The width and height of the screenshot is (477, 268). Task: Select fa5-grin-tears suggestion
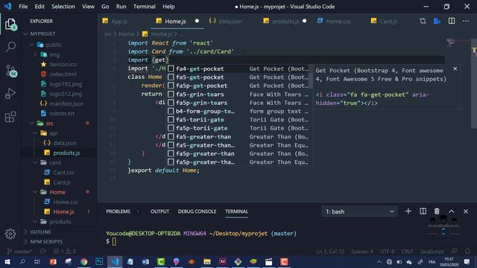tap(238, 95)
